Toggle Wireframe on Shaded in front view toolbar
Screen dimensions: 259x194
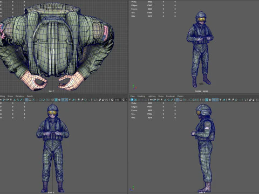63,100
